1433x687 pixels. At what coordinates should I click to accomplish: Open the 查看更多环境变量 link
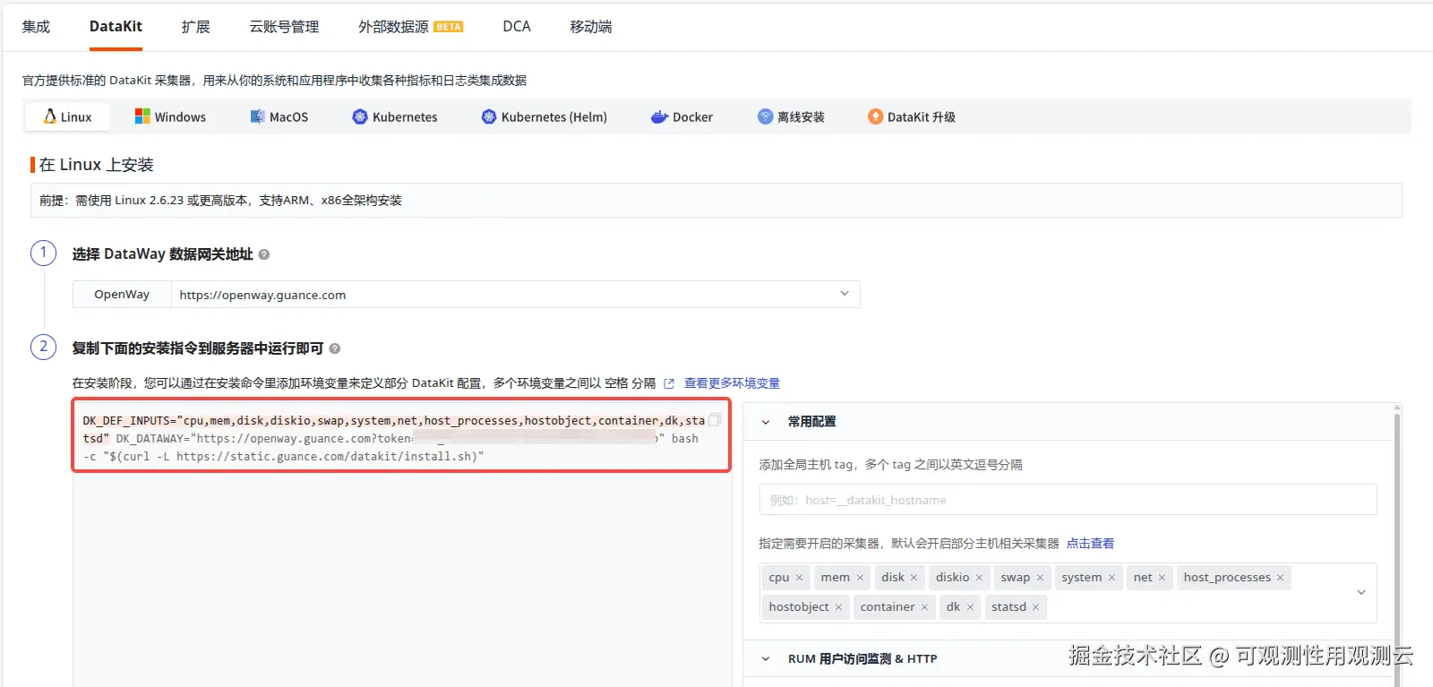pos(732,383)
